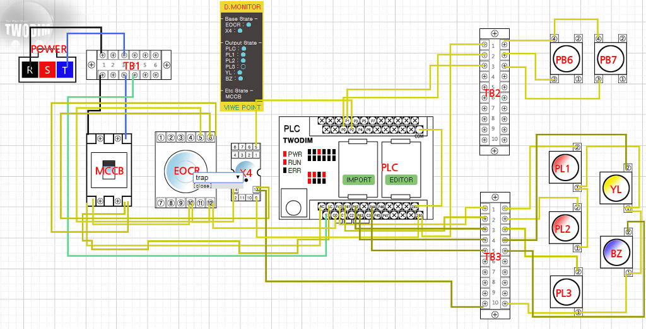Click EOCR terminal 1

click(161, 137)
